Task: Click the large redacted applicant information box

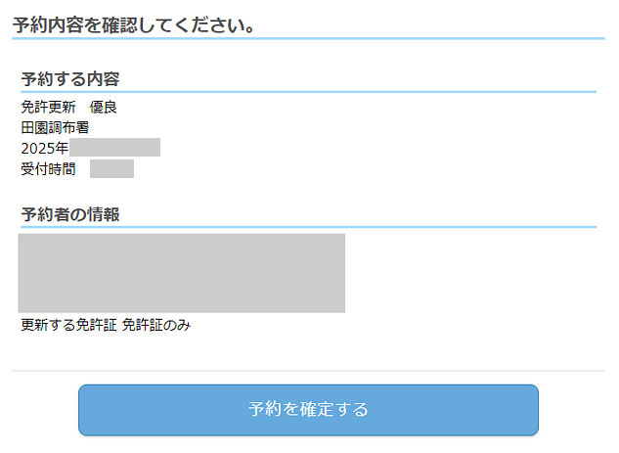Action: [182, 273]
